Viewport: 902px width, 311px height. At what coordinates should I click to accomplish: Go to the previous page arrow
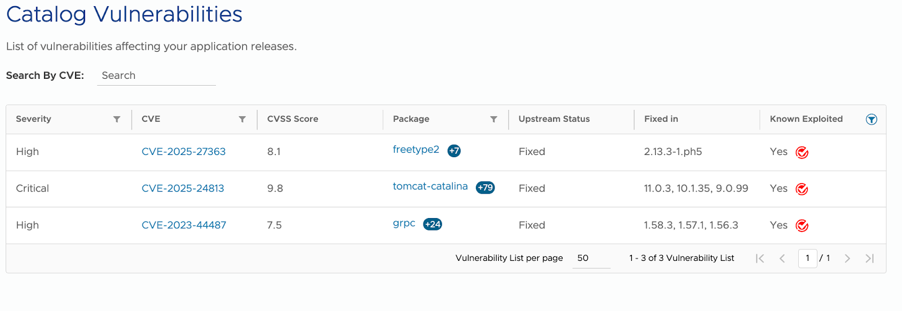[x=782, y=258]
